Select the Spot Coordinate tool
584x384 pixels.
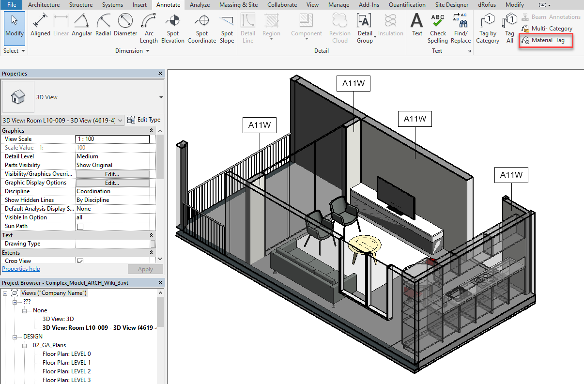click(x=202, y=29)
